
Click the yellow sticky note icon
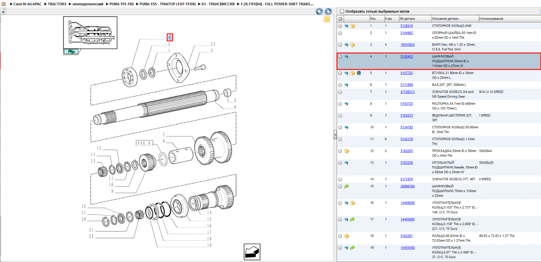click(x=326, y=19)
